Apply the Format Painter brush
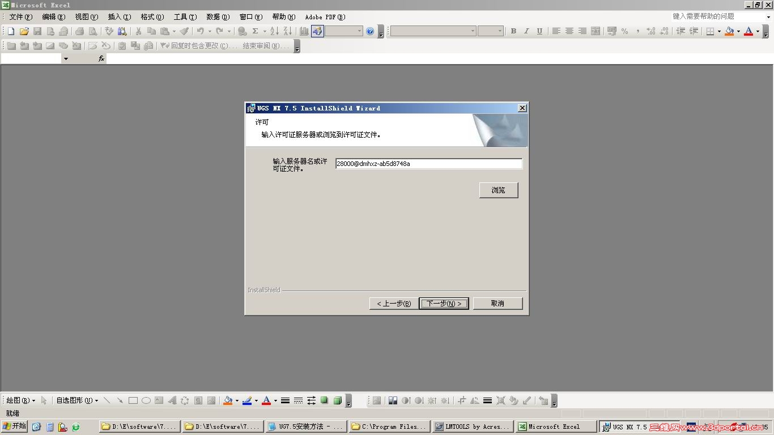Image resolution: width=774 pixels, height=435 pixels. (184, 31)
